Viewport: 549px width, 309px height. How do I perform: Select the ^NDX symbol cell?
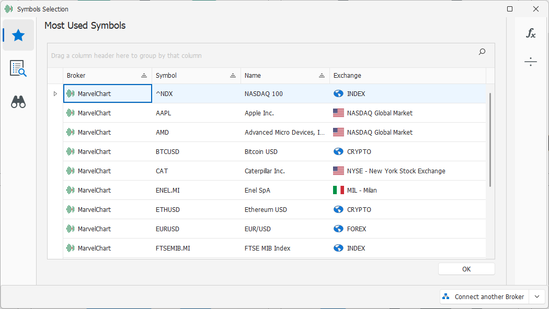point(197,93)
